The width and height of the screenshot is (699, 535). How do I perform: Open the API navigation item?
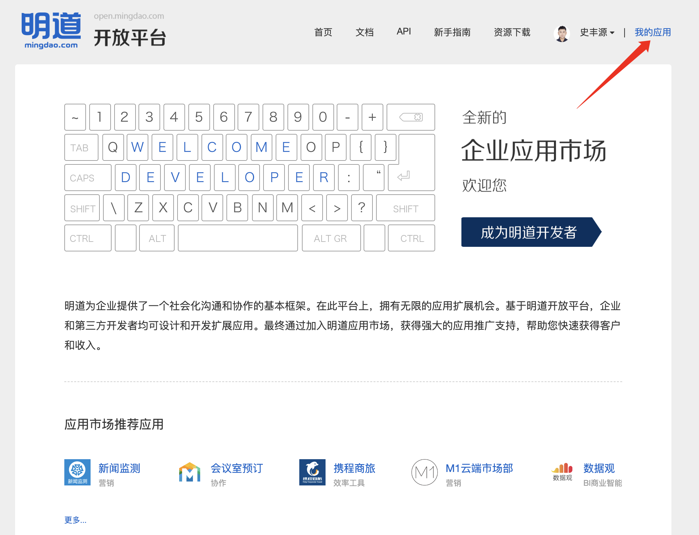(x=404, y=32)
